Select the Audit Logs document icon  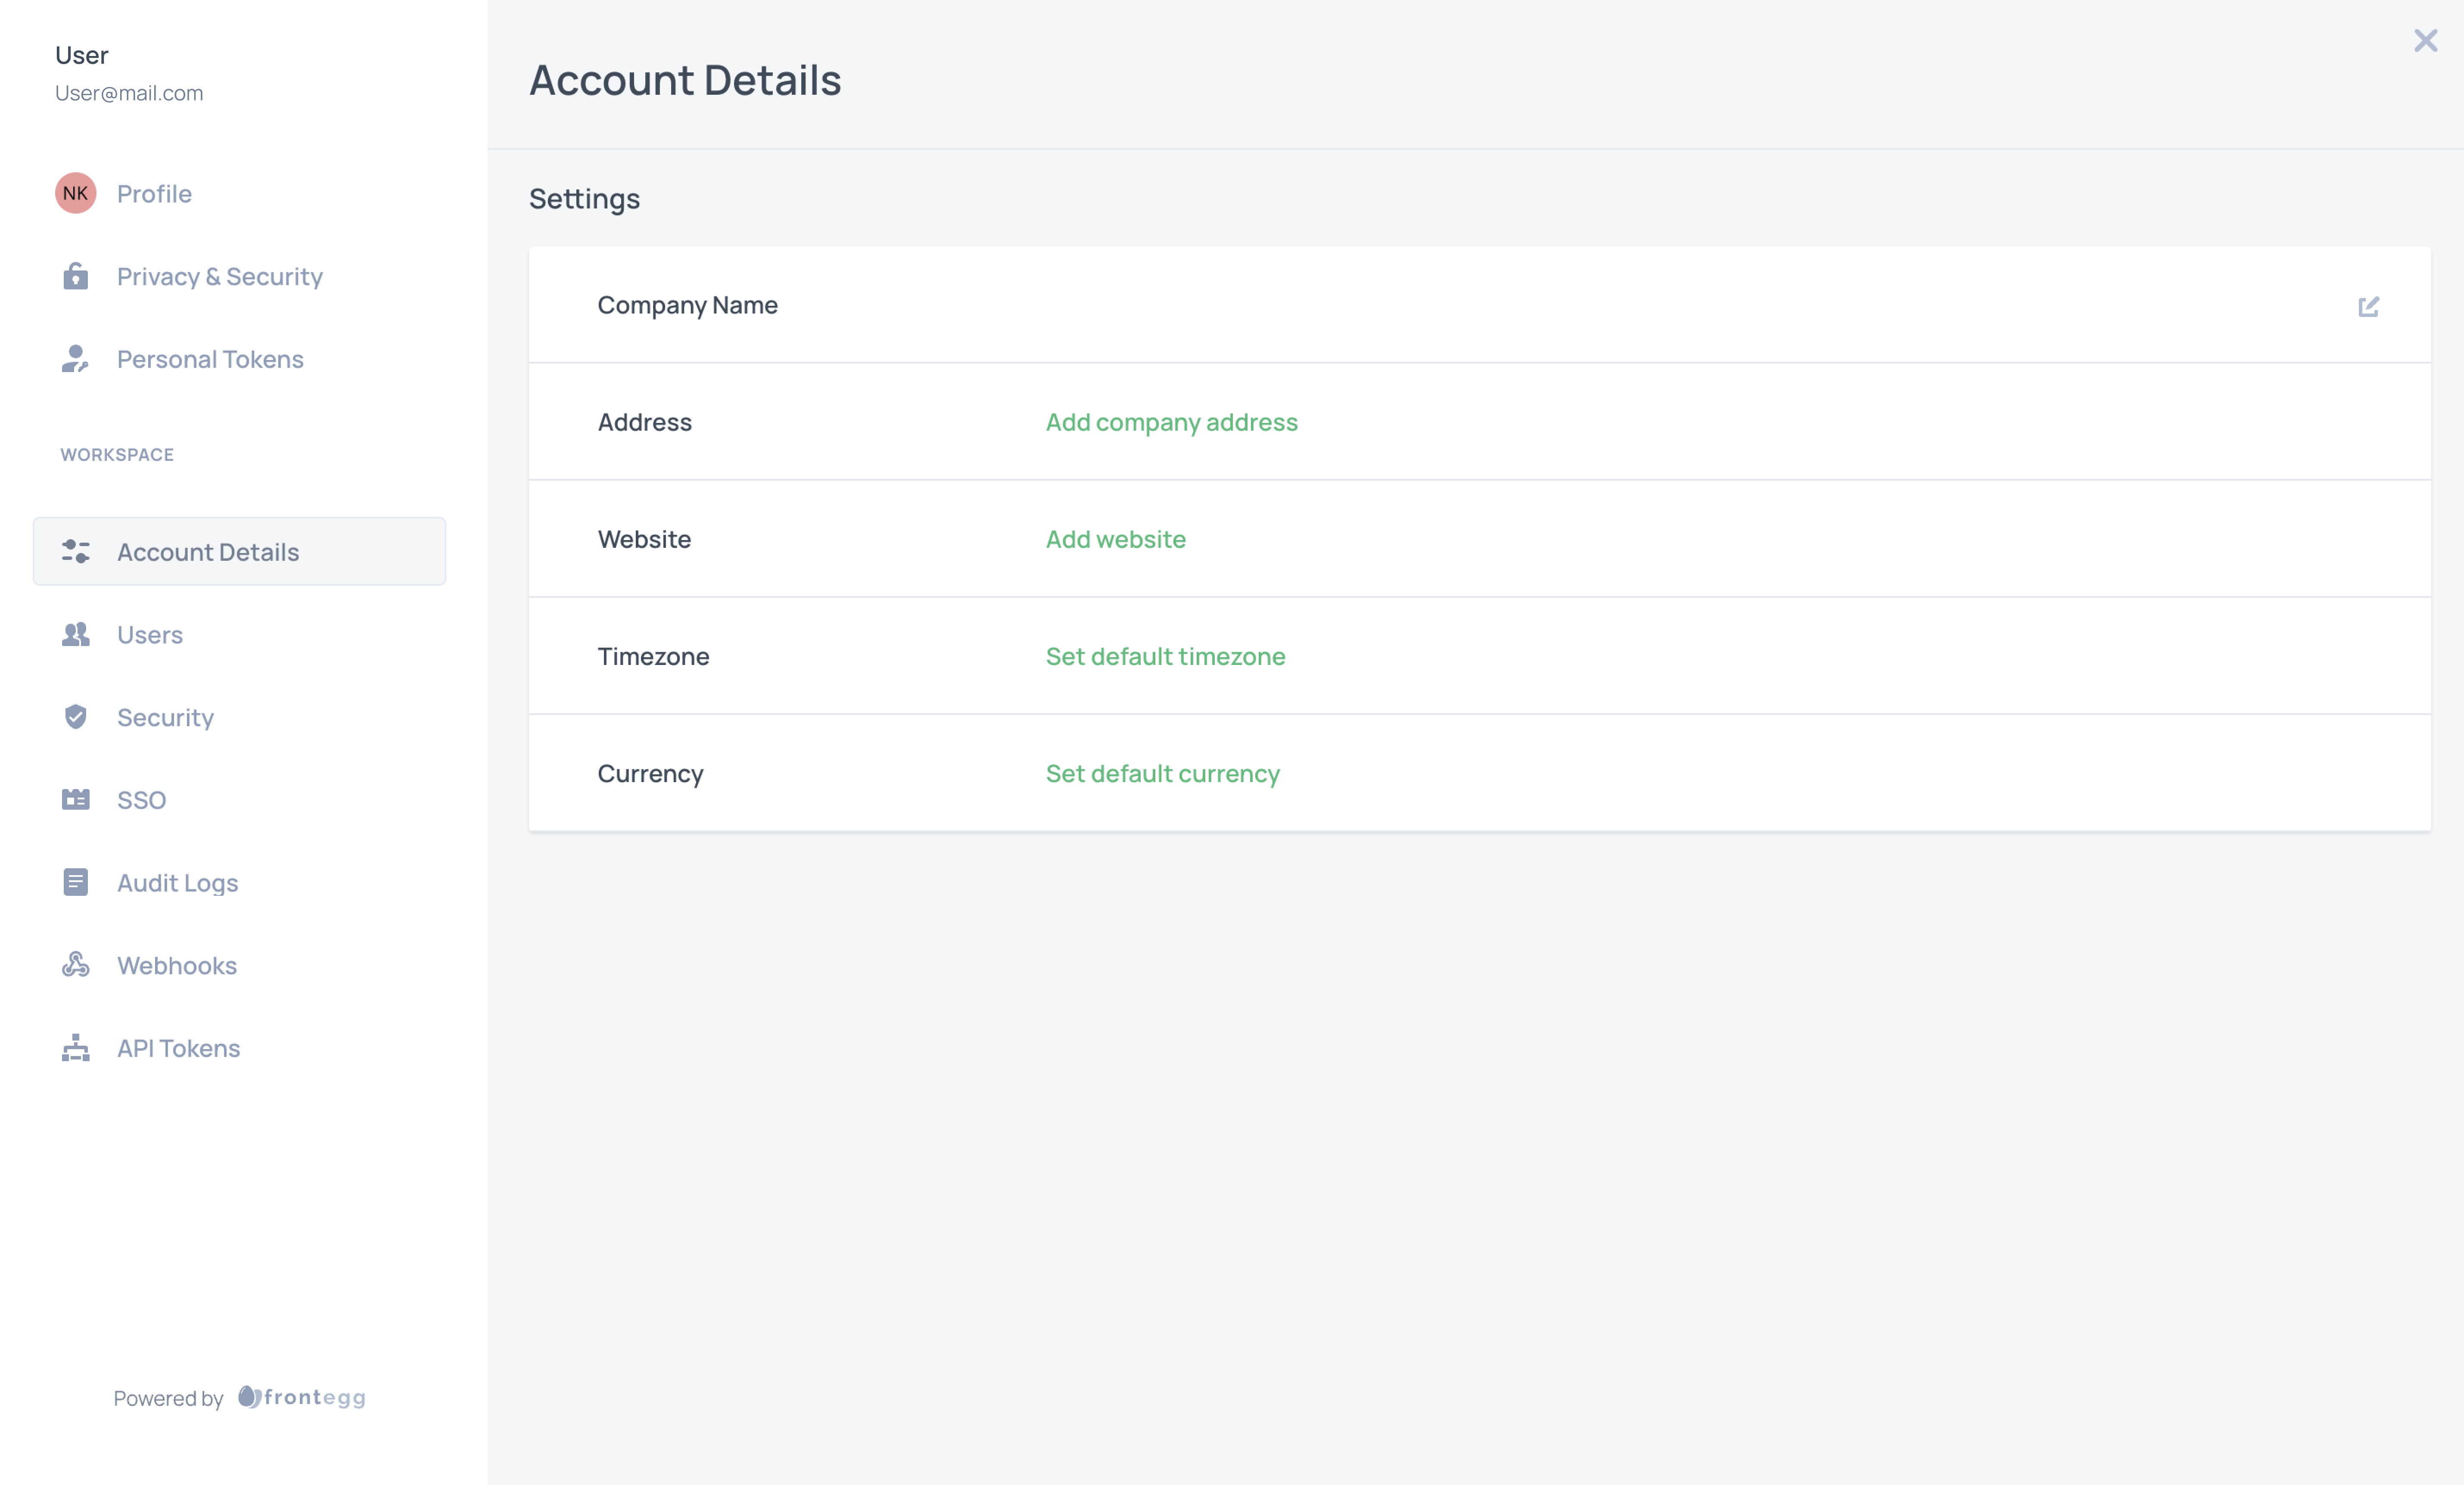[76, 882]
